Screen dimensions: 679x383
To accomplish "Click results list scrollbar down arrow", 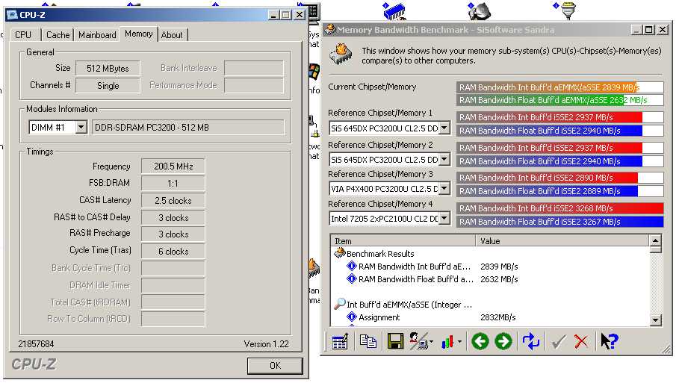I will [x=655, y=320].
